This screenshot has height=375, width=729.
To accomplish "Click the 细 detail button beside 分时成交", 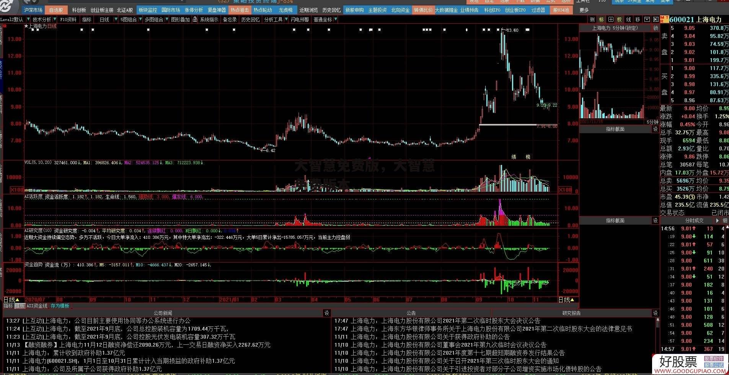I will coord(725,220).
